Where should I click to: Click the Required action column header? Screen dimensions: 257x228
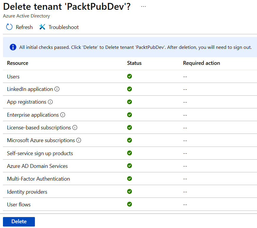click(201, 63)
